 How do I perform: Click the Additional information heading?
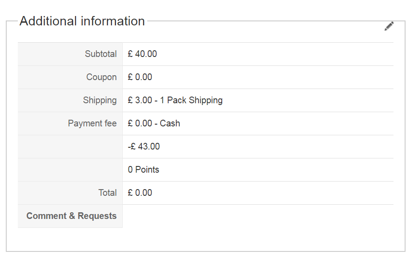82,21
